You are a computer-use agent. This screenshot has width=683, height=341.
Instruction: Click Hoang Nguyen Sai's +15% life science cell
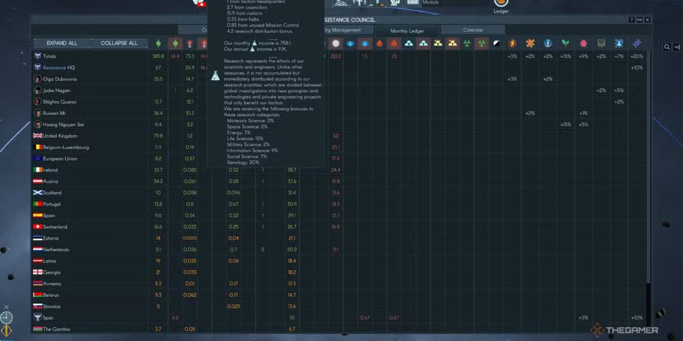point(566,124)
